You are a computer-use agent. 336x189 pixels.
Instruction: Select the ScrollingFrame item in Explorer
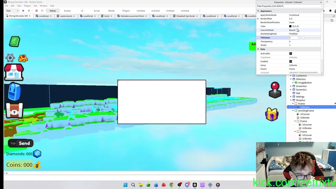306,111
